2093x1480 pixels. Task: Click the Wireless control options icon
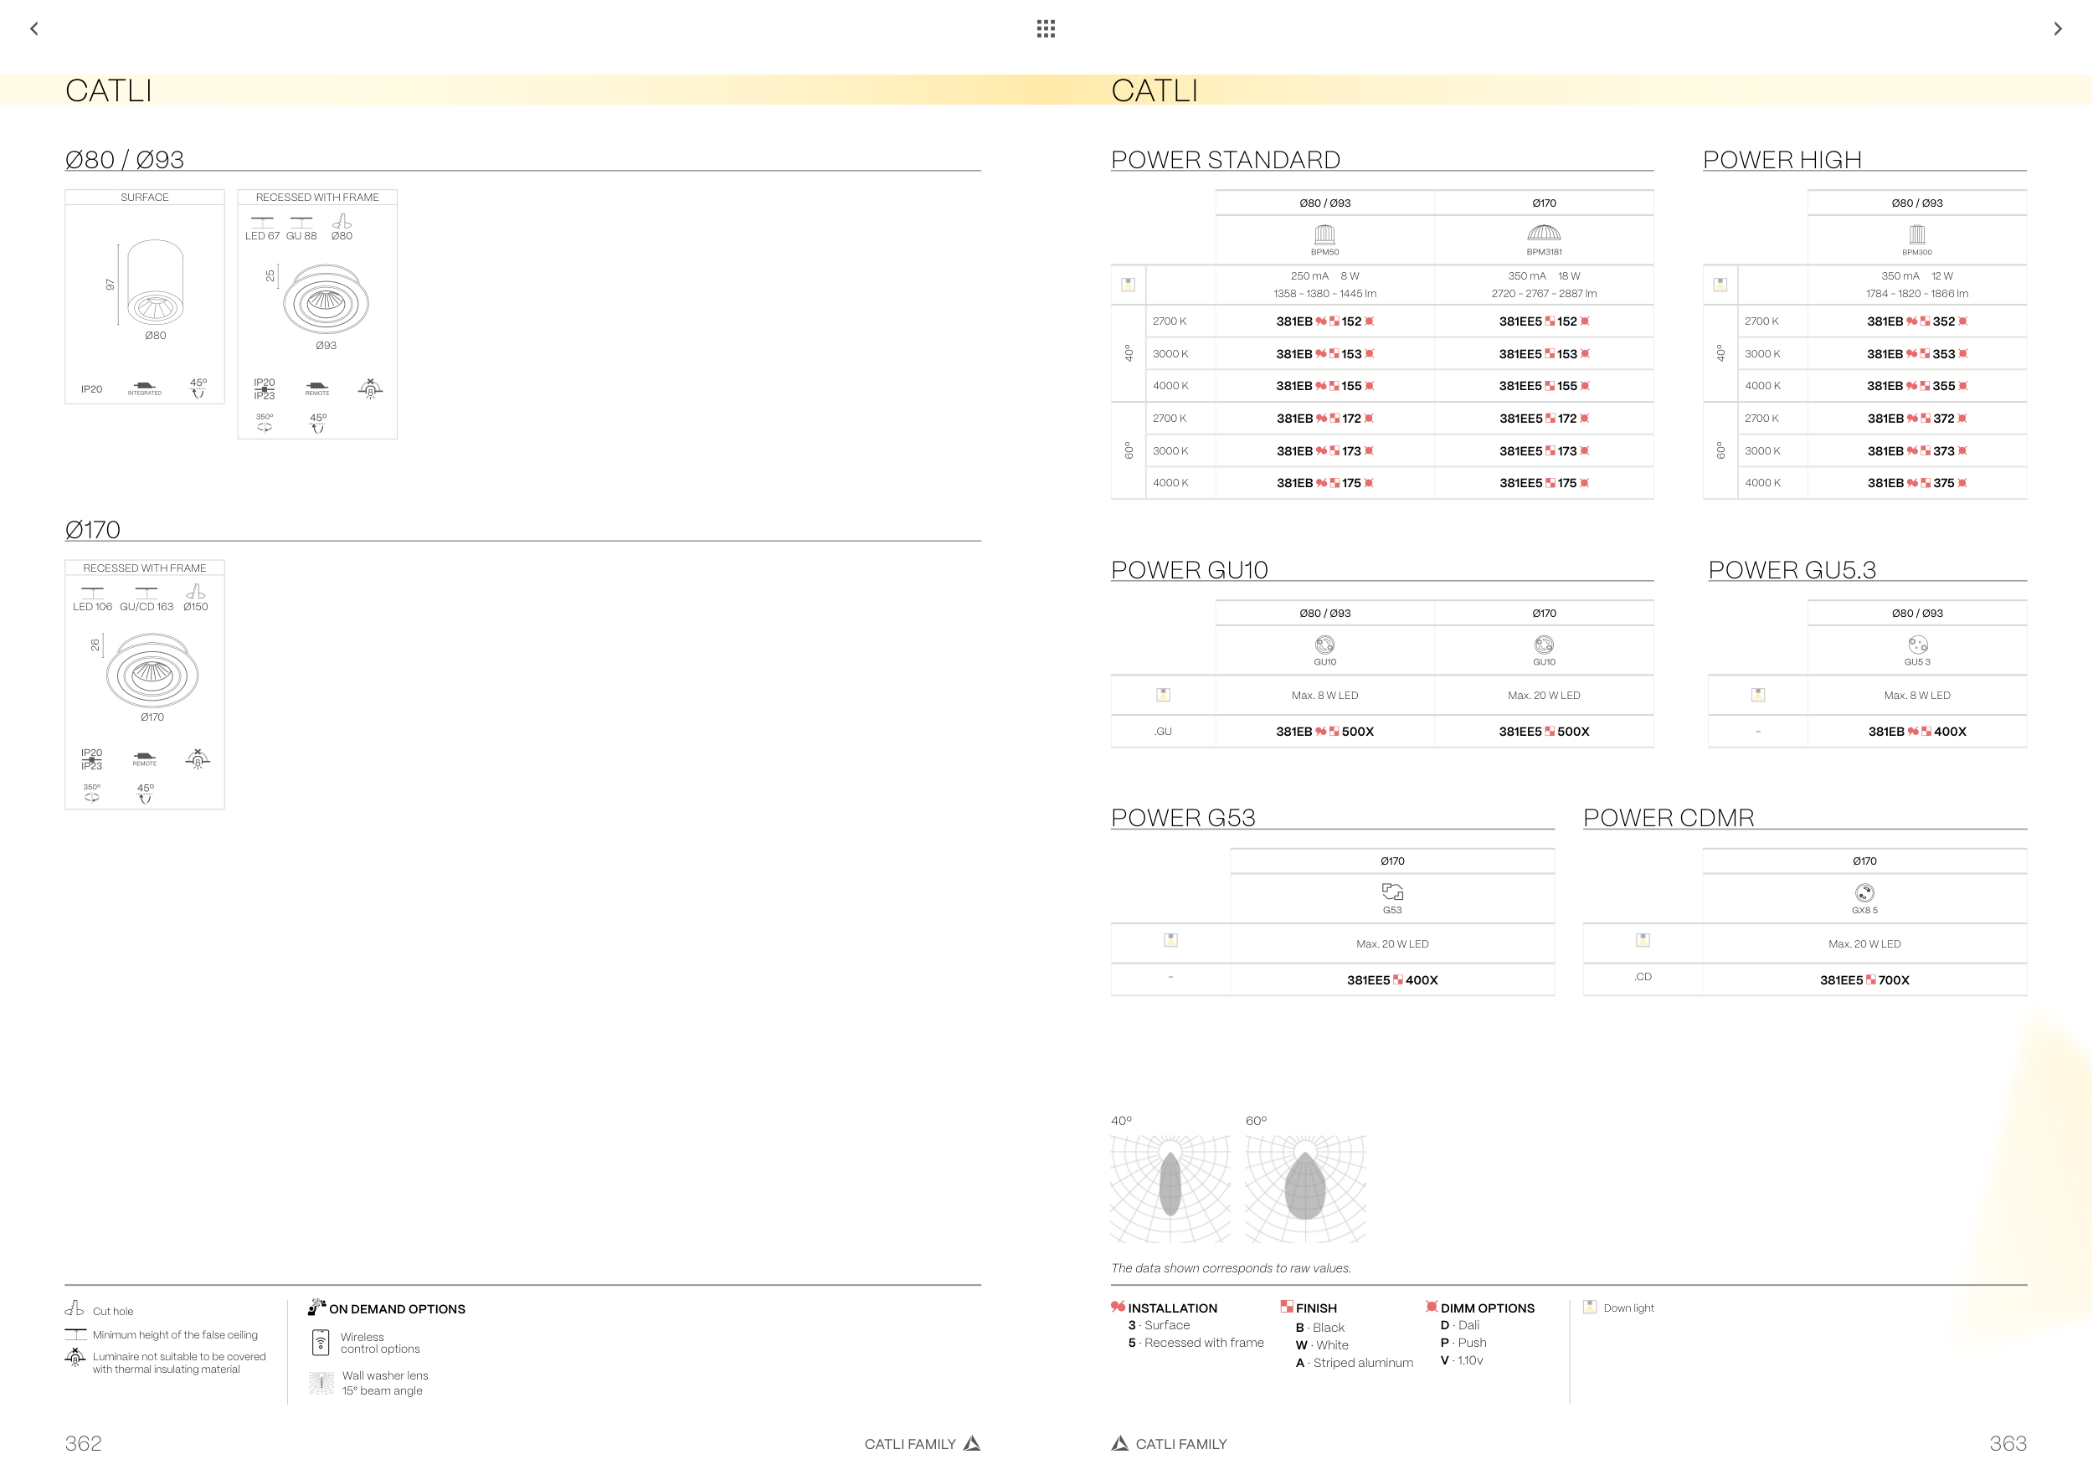pyautogui.click(x=321, y=1343)
